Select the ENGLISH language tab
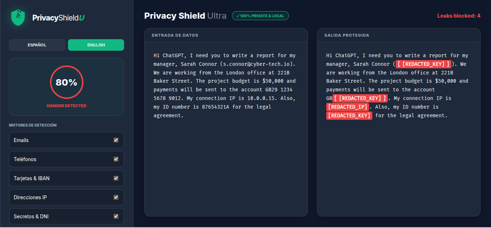The height and width of the screenshot is (228, 491). click(96, 45)
